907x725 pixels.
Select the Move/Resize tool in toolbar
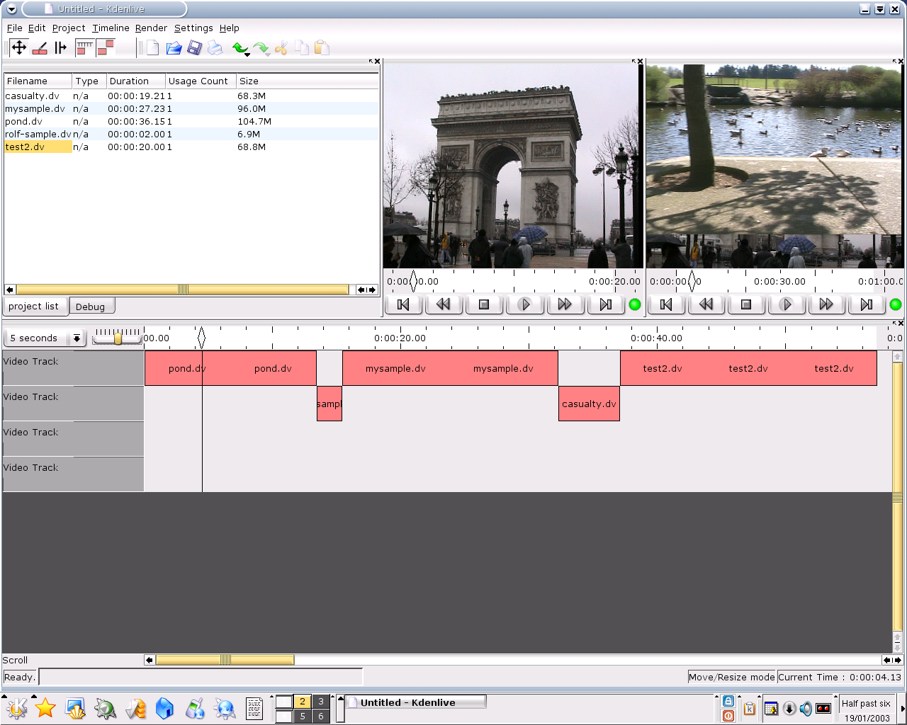click(x=19, y=47)
